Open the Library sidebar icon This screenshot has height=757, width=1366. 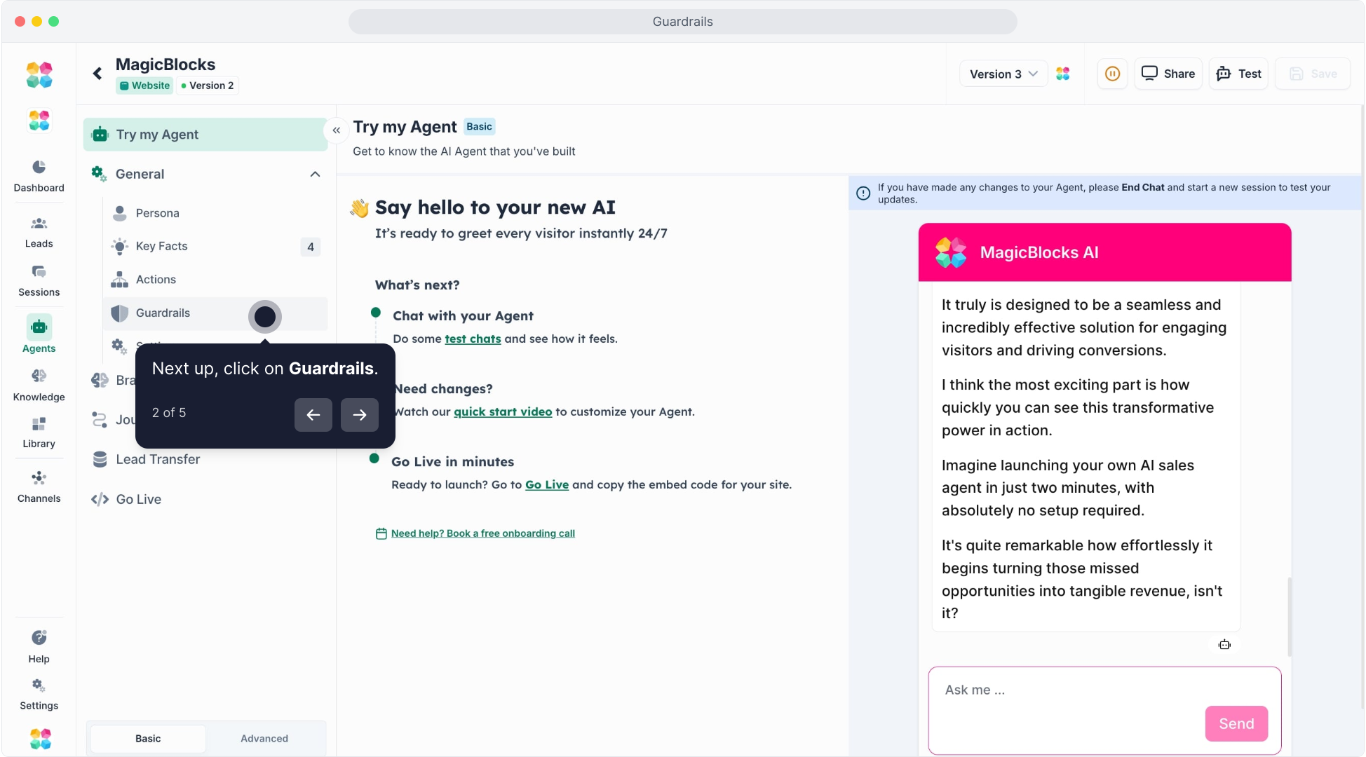[39, 432]
